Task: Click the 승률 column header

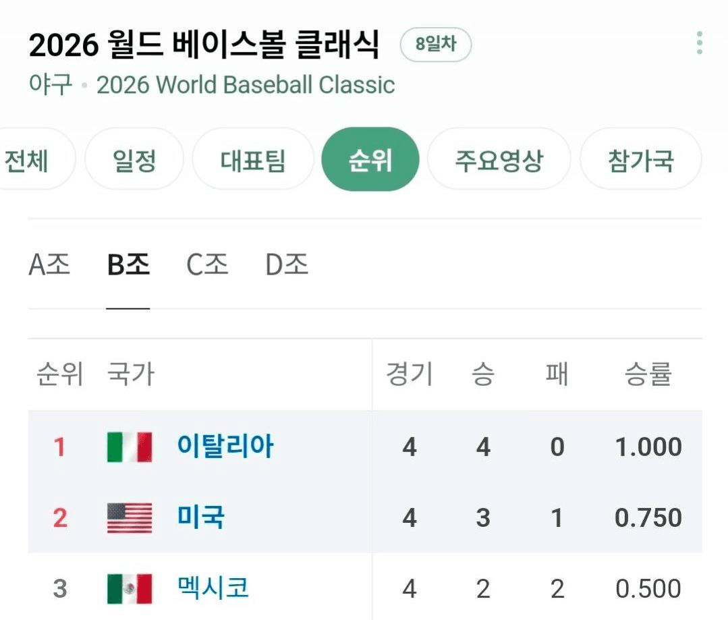Action: 648,374
